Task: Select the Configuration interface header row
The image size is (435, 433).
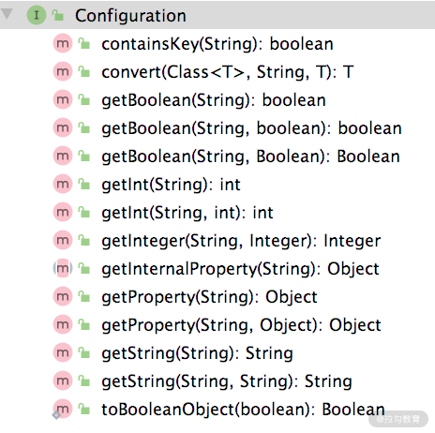Action: [217, 15]
